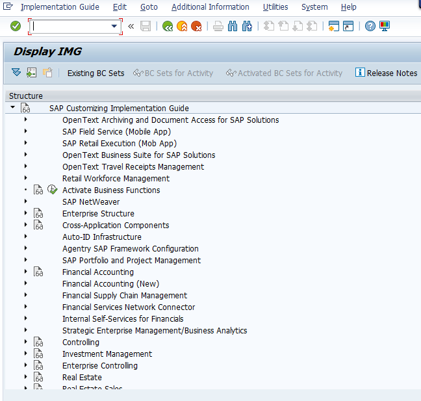Expand the Auto-ID Infrastructure node
Viewport: 421px width, 401px height.
[26, 237]
